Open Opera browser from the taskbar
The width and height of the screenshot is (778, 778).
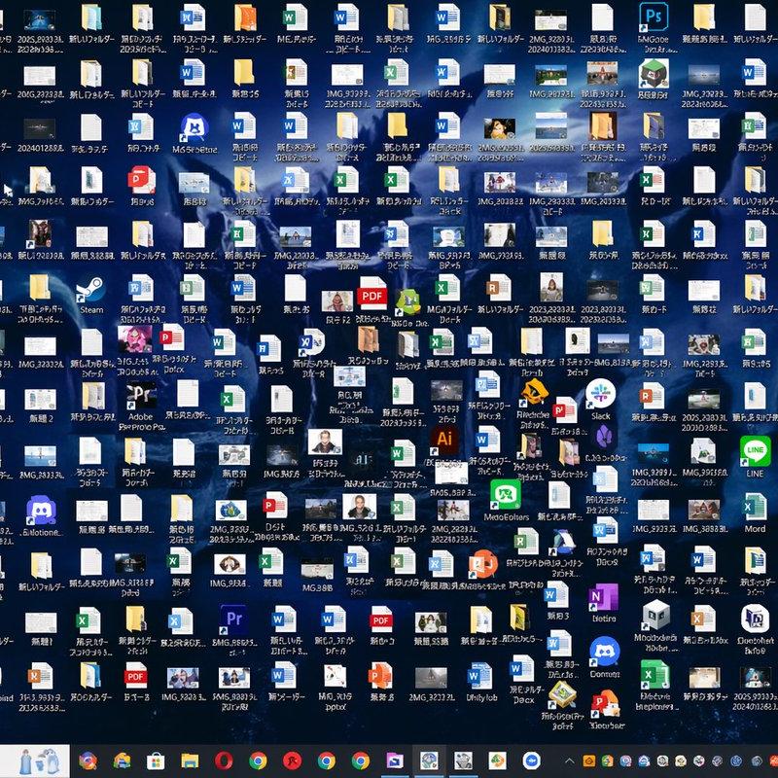(x=224, y=760)
